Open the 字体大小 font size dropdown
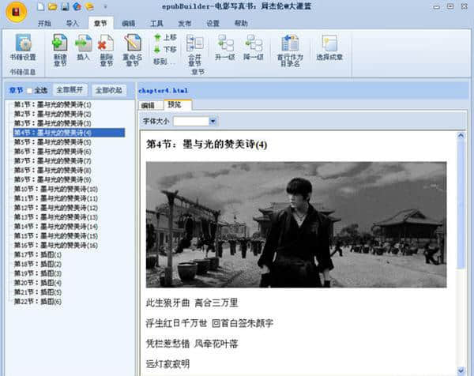Image resolution: width=474 pixels, height=376 pixels. pyautogui.click(x=213, y=121)
